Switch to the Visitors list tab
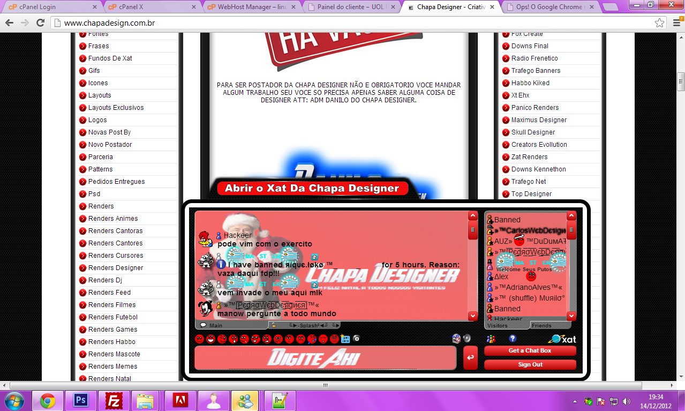 tap(507, 325)
